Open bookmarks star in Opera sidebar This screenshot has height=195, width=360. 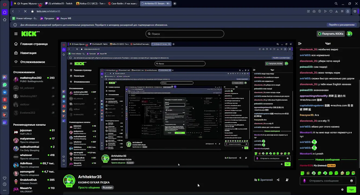(x=5, y=20)
